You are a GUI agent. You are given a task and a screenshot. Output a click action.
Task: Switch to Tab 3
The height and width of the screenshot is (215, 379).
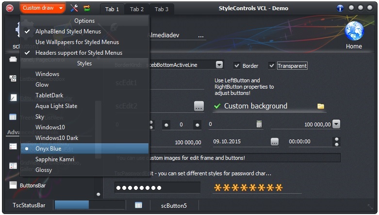tap(162, 9)
